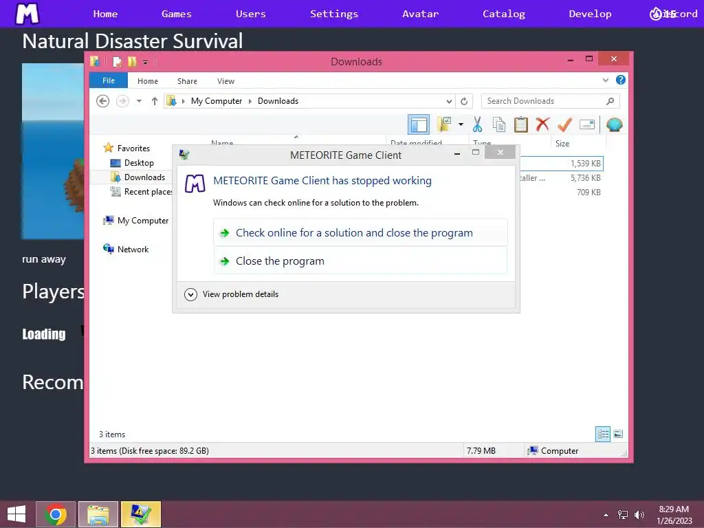Click the My Computer breadcrumb in the address bar

(x=217, y=101)
